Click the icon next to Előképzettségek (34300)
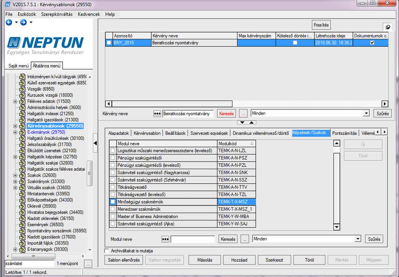This screenshot has height=277, width=399. coord(22,200)
